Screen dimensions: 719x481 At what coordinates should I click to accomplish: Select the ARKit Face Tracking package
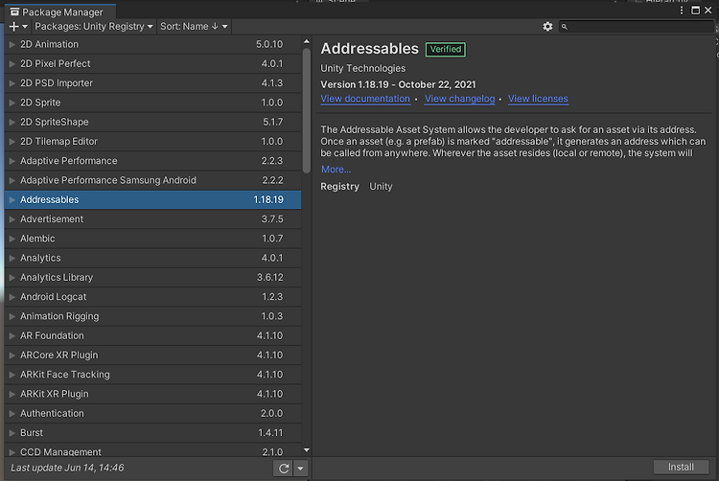[152, 375]
